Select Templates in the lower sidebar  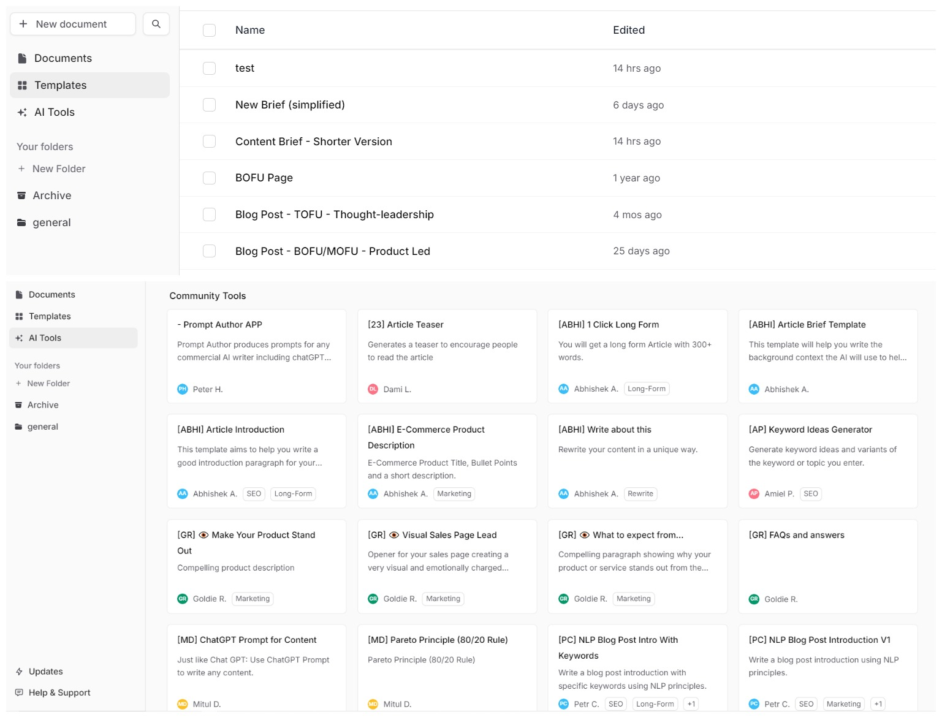pos(73,316)
